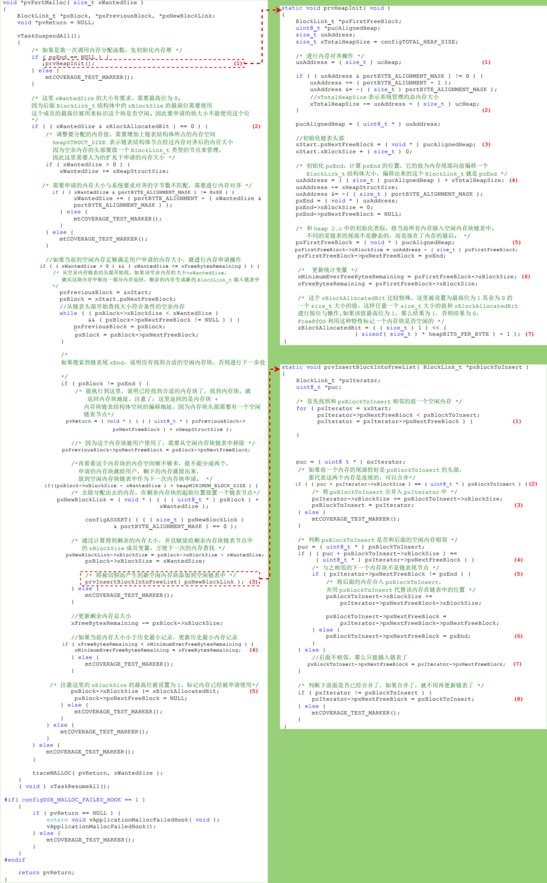Click "xMinimumEverFreeBytesRemaining = pxFirstFreeBlock->xBlockSize;"
The height and width of the screenshot is (883, 547).
[407, 277]
